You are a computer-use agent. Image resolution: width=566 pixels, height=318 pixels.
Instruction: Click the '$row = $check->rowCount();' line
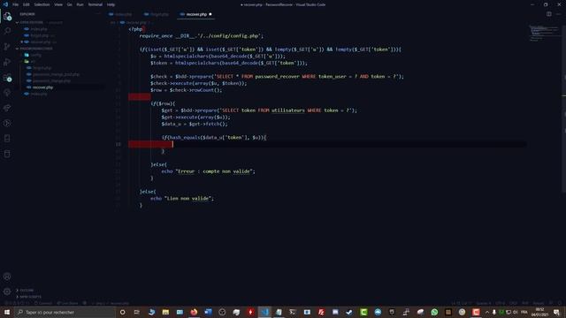187,90
